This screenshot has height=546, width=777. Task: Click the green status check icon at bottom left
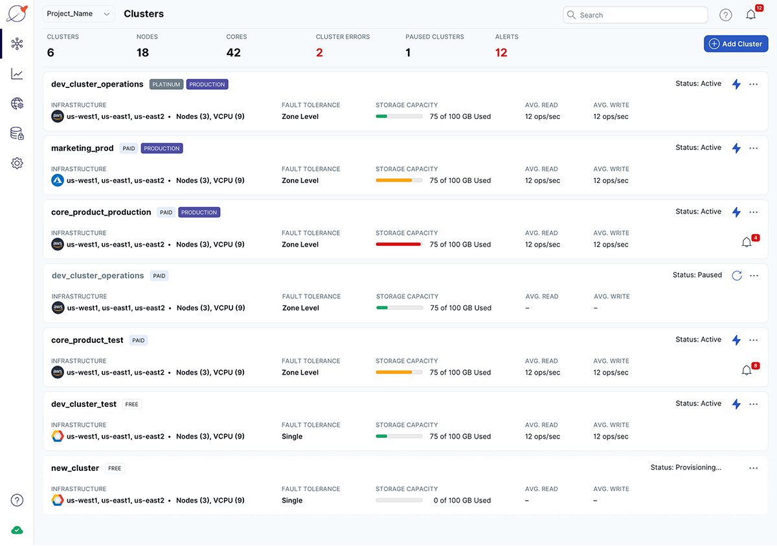coord(17,529)
